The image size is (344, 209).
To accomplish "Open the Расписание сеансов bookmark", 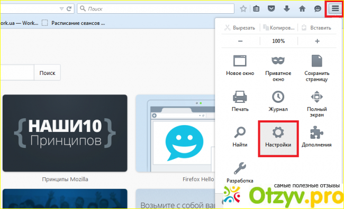I will click(x=74, y=23).
